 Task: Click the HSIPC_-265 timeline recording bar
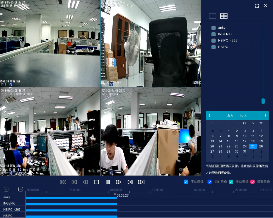pyautogui.click(x=71, y=210)
